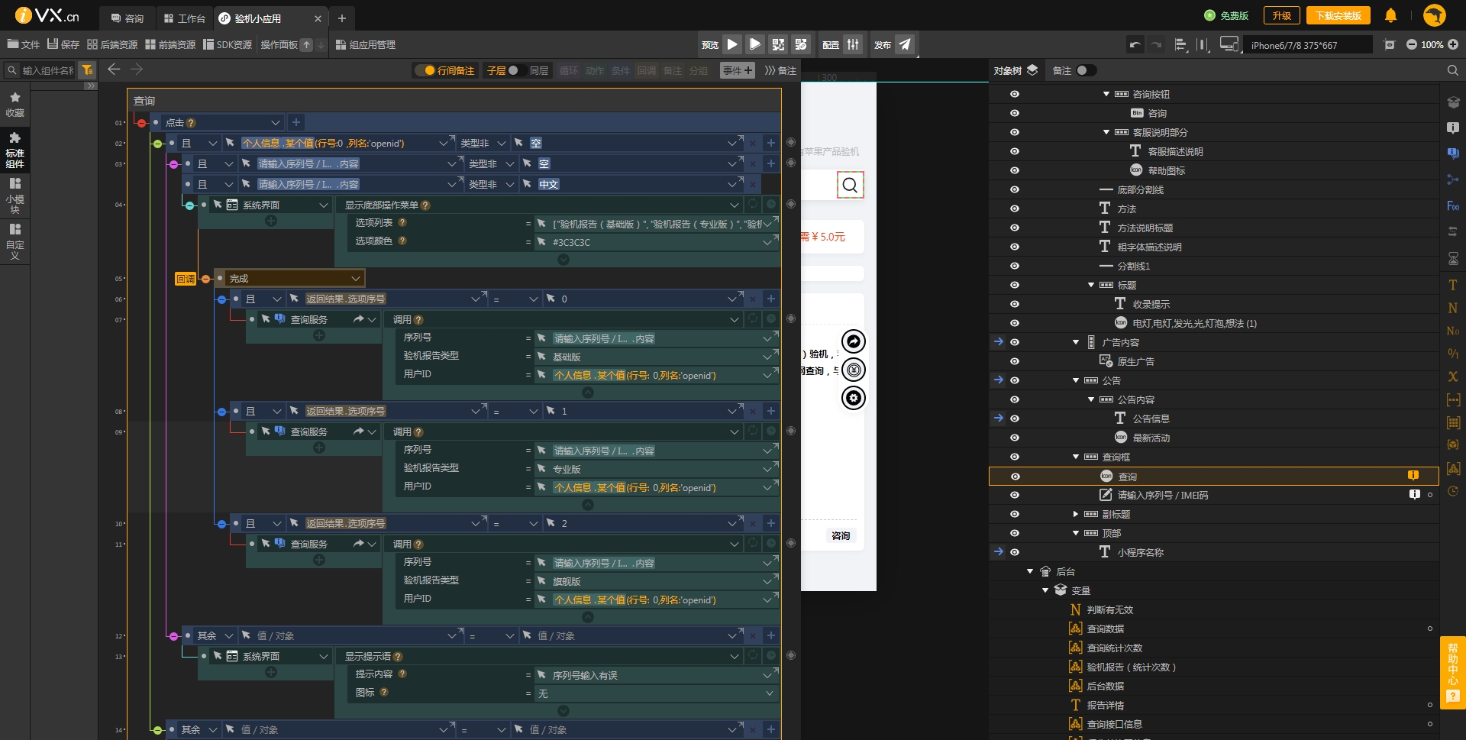This screenshot has width=1466, height=740.
Task: Click the notification bell icon
Action: [1390, 15]
